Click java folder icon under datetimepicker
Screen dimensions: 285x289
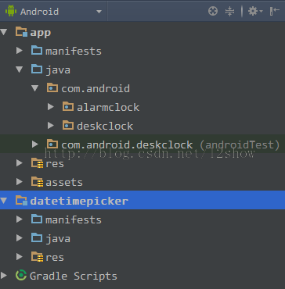37,237
